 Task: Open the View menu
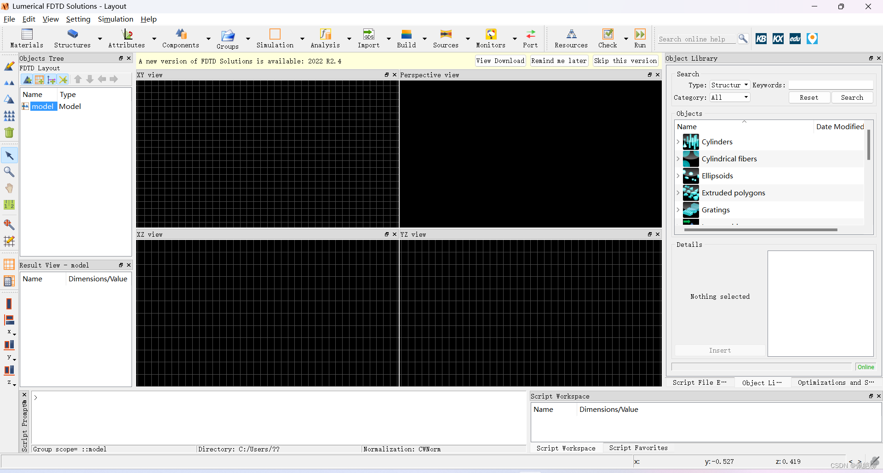[51, 19]
